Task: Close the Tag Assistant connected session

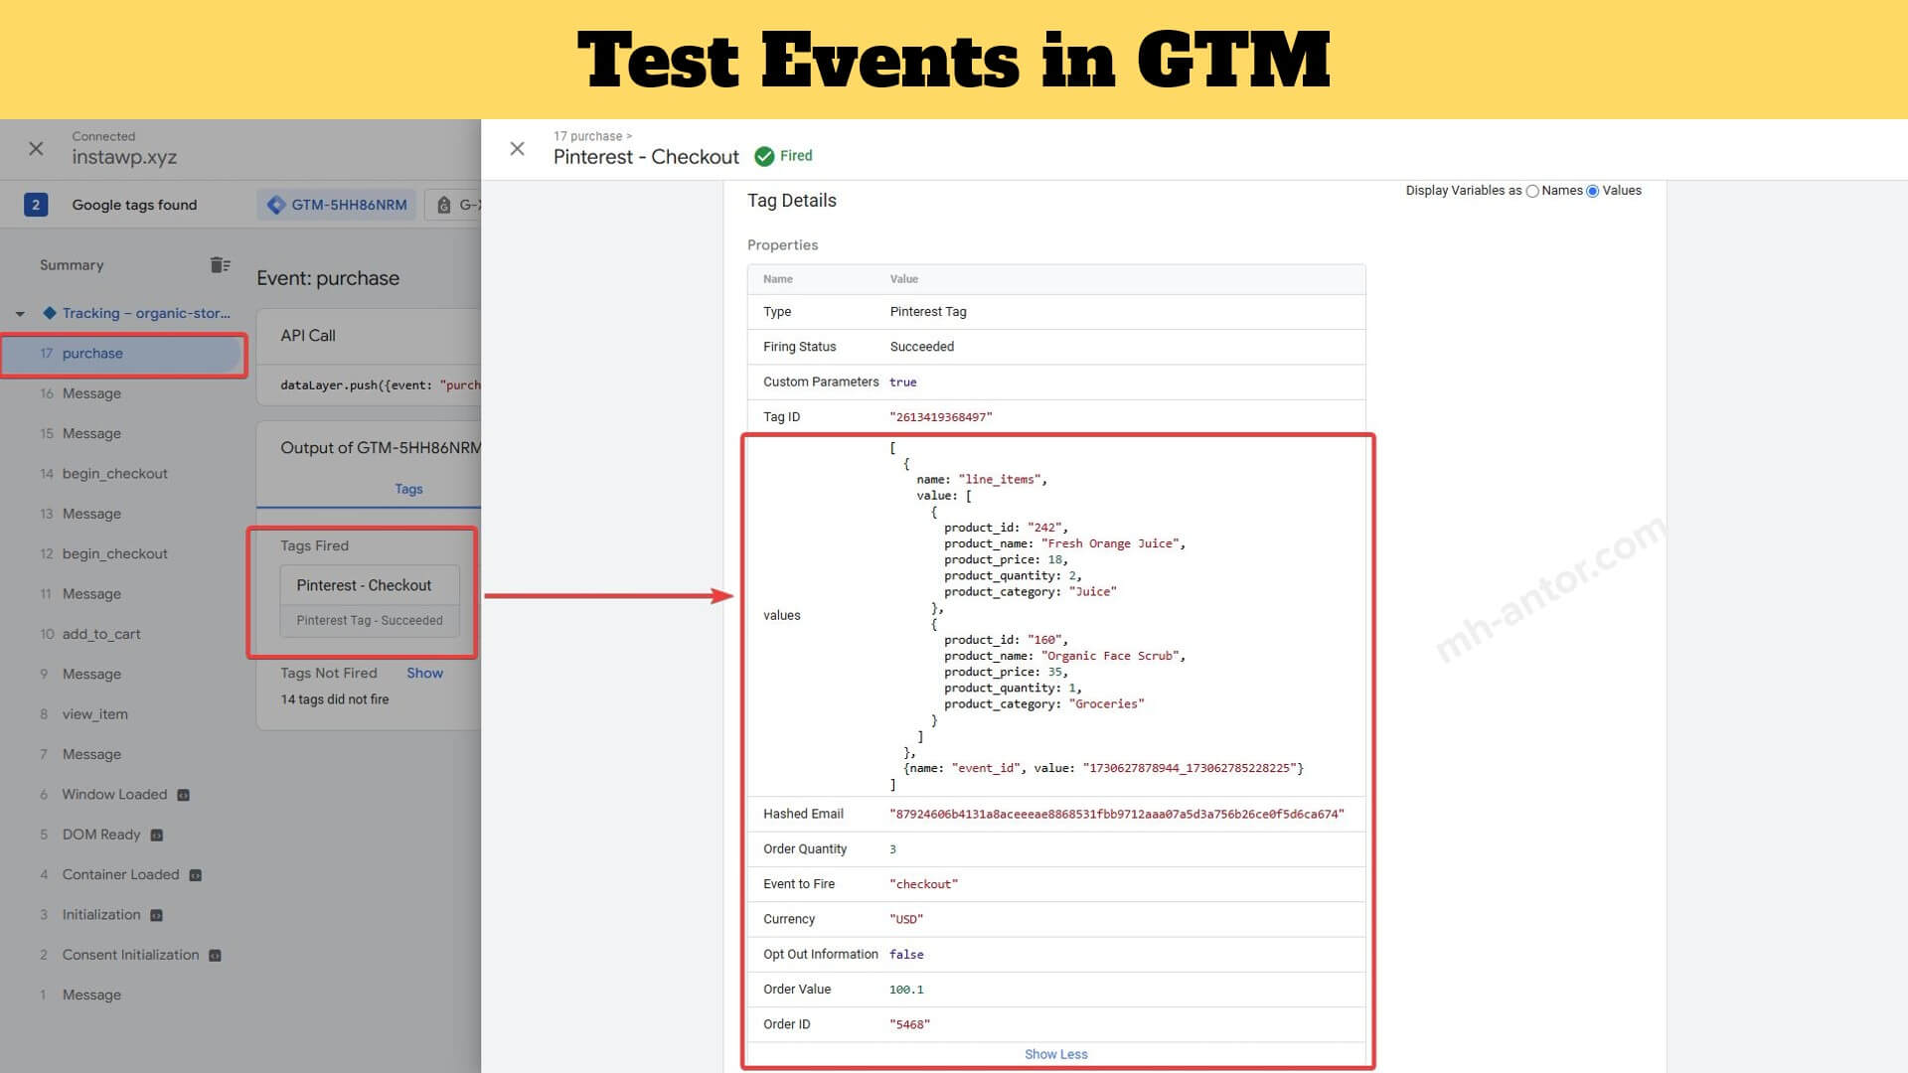Action: point(36,149)
